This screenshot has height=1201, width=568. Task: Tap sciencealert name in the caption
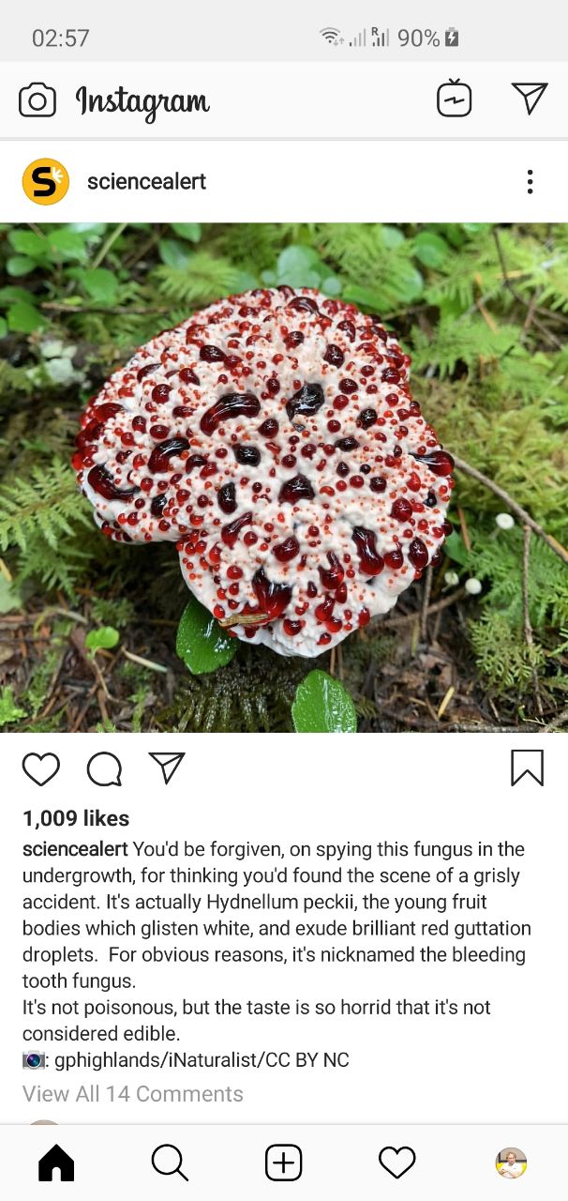[75, 849]
